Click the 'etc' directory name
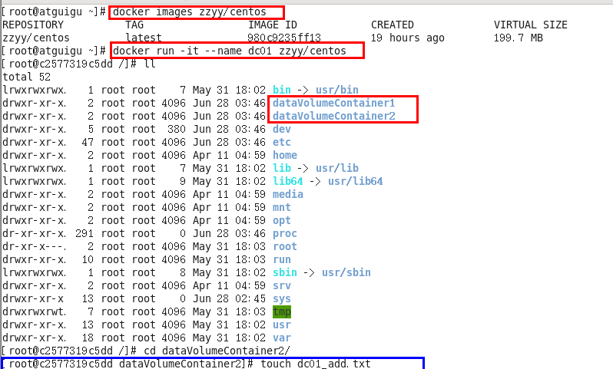The image size is (613, 369). point(282,142)
